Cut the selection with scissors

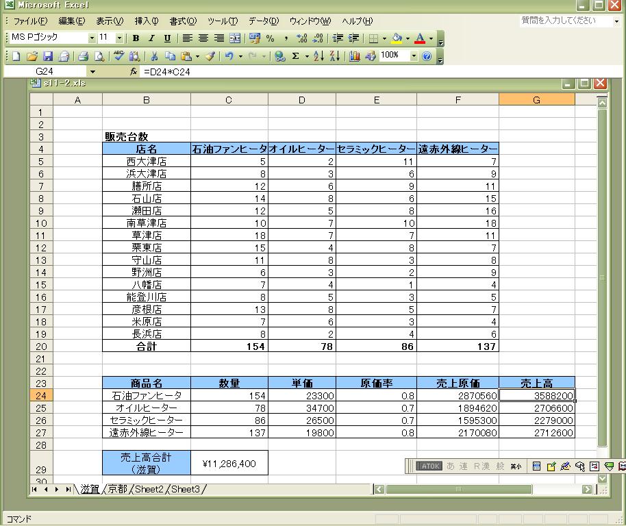(154, 56)
